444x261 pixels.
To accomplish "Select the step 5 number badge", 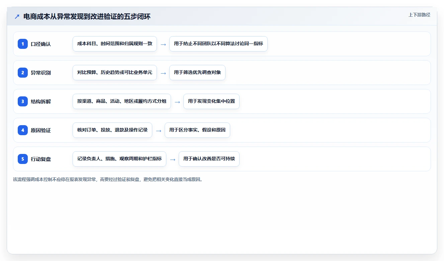I will point(23,159).
